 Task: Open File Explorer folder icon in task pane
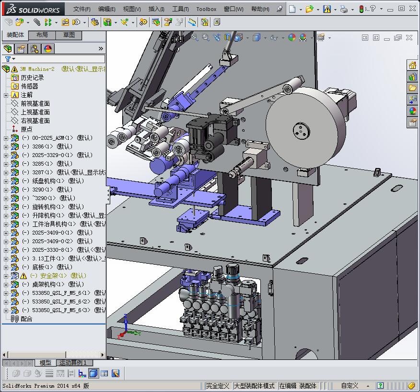412,88
